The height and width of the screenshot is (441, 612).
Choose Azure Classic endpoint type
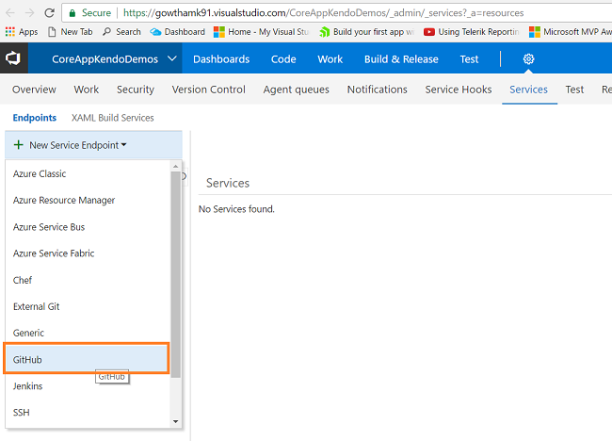point(88,173)
